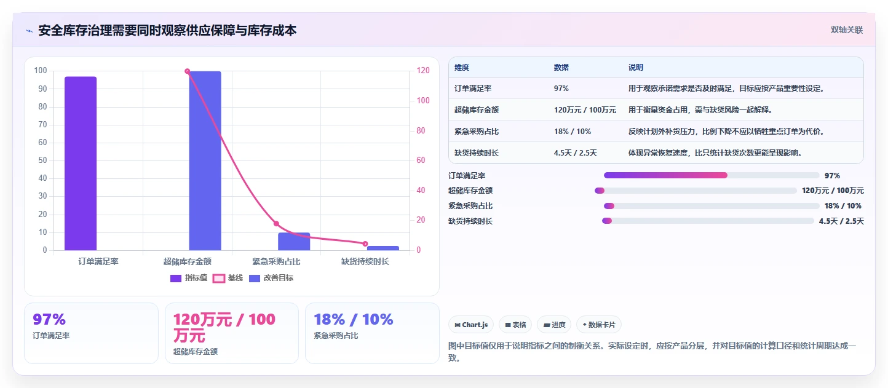888x388 pixels.
Task: Select the 进度 tag chip
Action: (554, 325)
